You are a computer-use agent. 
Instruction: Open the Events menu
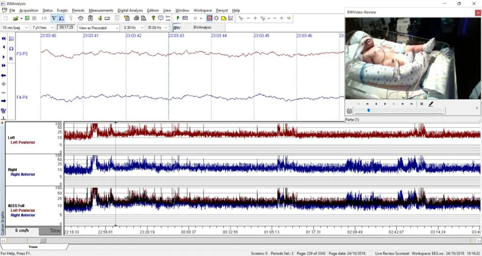point(63,10)
